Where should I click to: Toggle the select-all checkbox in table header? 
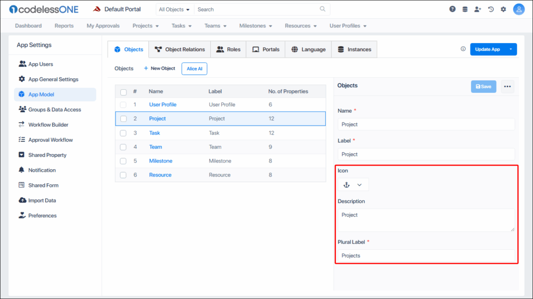[123, 92]
